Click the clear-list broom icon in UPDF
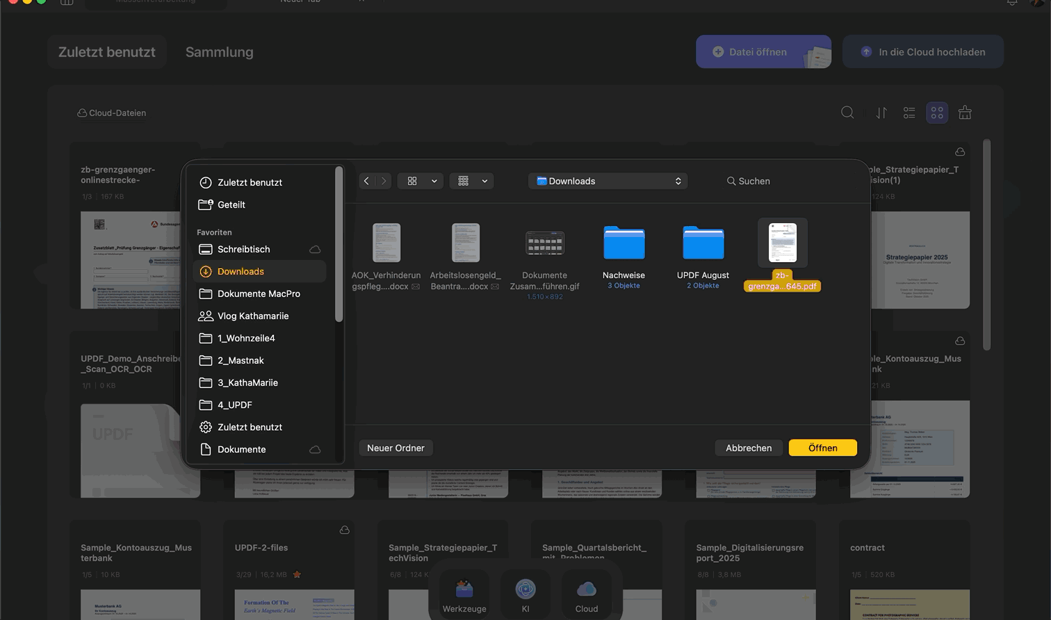This screenshot has width=1051, height=620. [x=965, y=113]
